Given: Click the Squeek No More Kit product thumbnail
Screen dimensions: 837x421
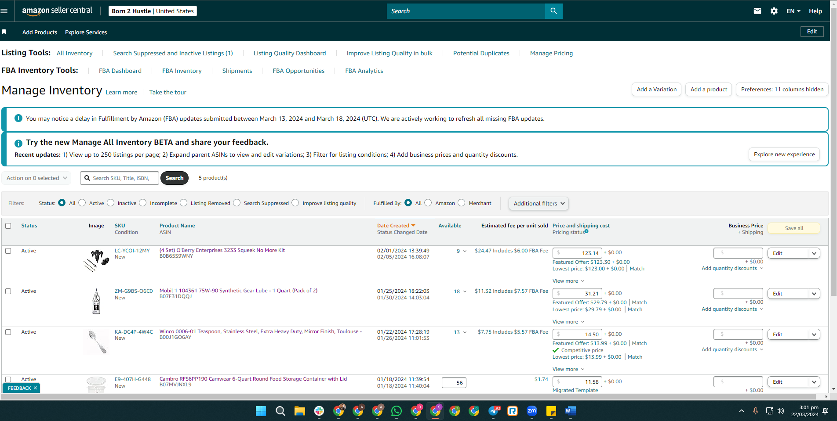Looking at the screenshot, I should (x=96, y=261).
